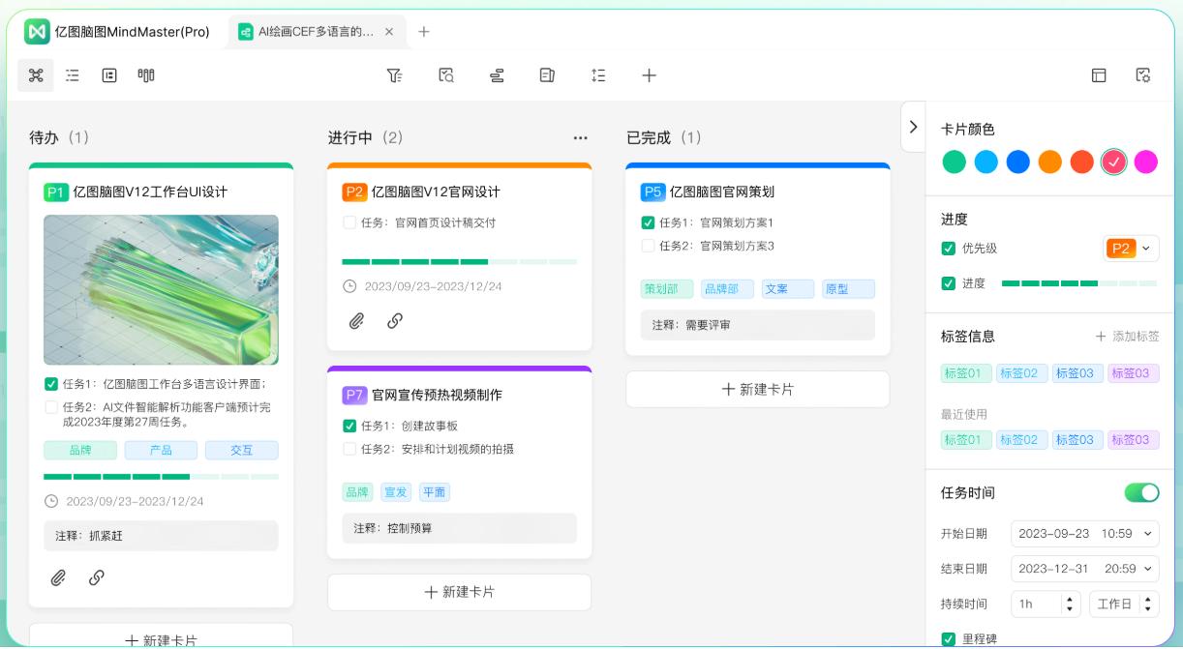
Task: Toggle the 优先级 checkbox in panel
Action: click(948, 249)
